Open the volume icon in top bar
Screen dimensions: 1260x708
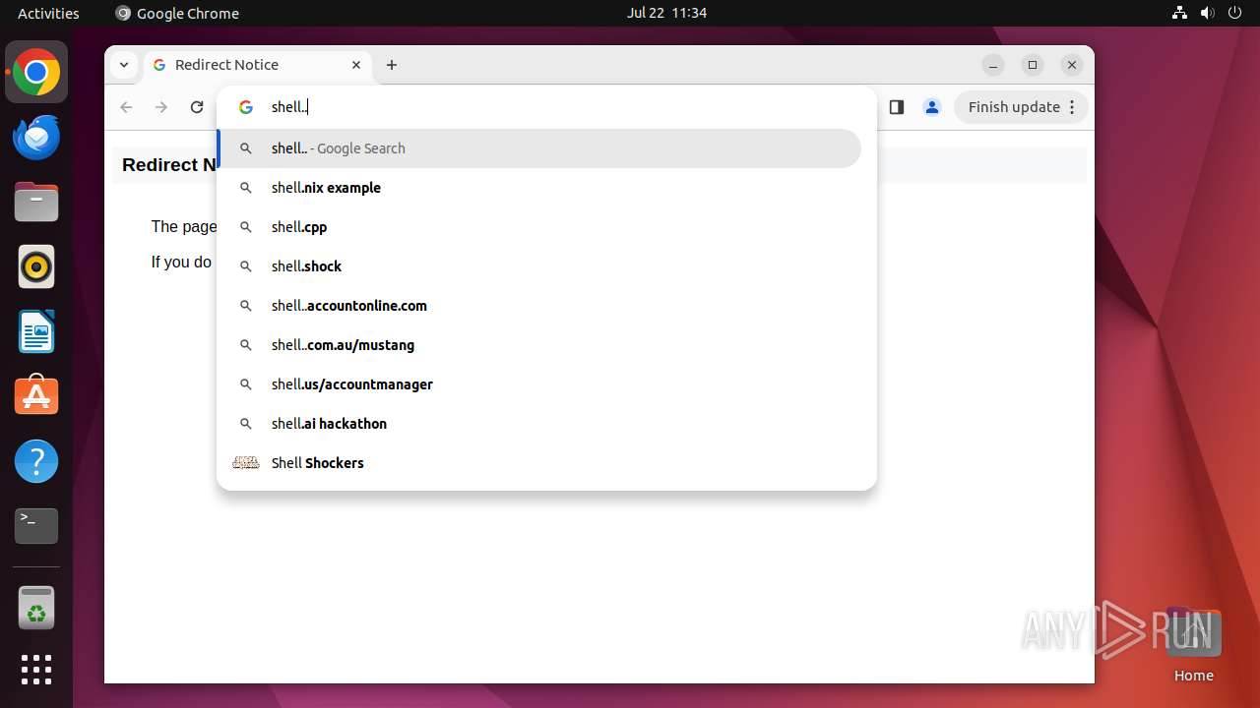[1208, 13]
